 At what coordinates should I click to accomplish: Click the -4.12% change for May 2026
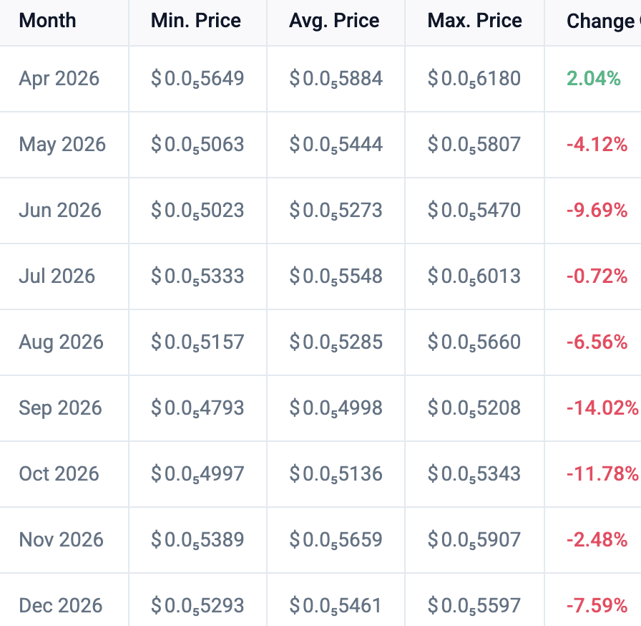(x=597, y=144)
